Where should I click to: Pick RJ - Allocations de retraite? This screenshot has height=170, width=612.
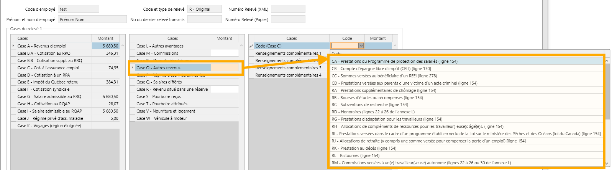coord(467,141)
